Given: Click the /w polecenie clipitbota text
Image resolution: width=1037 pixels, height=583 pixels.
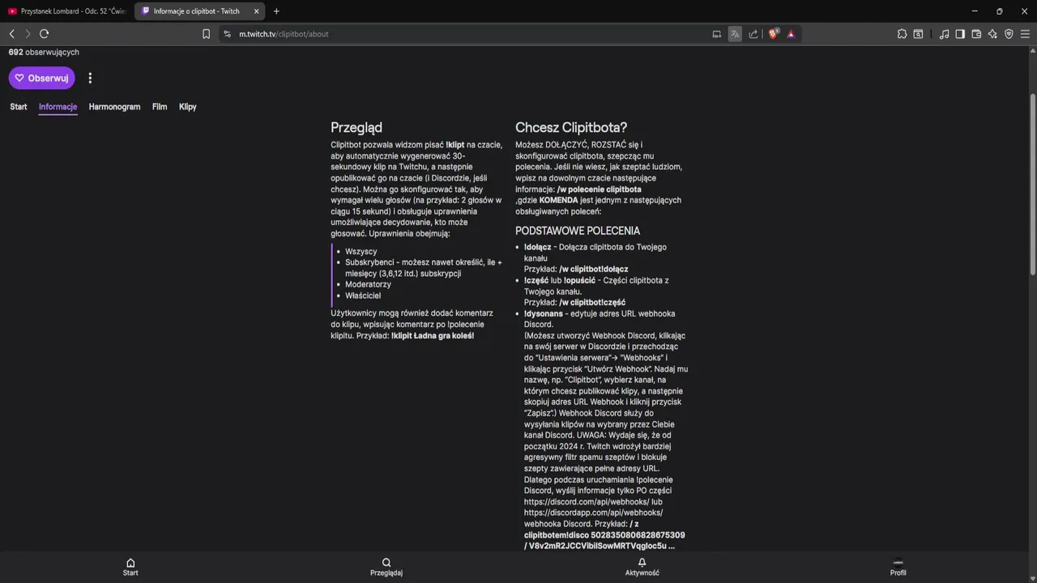Looking at the screenshot, I should tap(600, 189).
